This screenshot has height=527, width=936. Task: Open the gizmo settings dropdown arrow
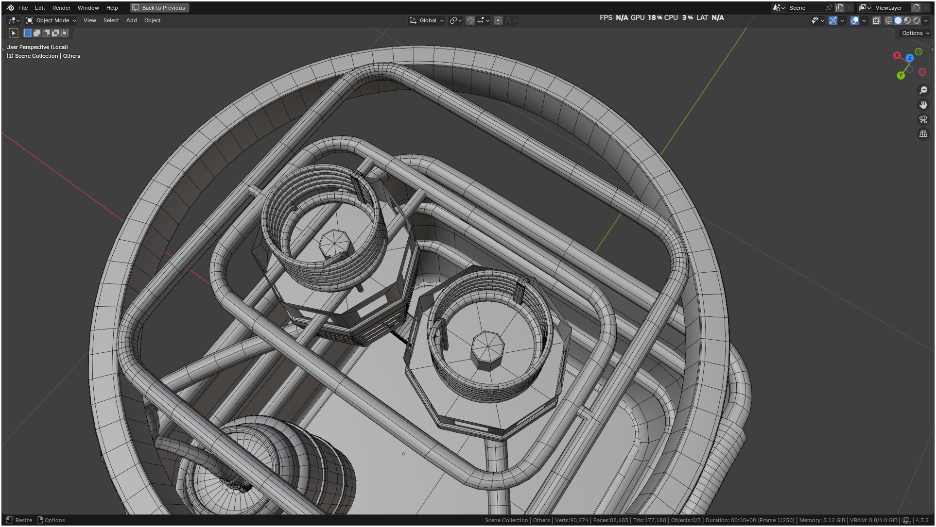click(842, 20)
